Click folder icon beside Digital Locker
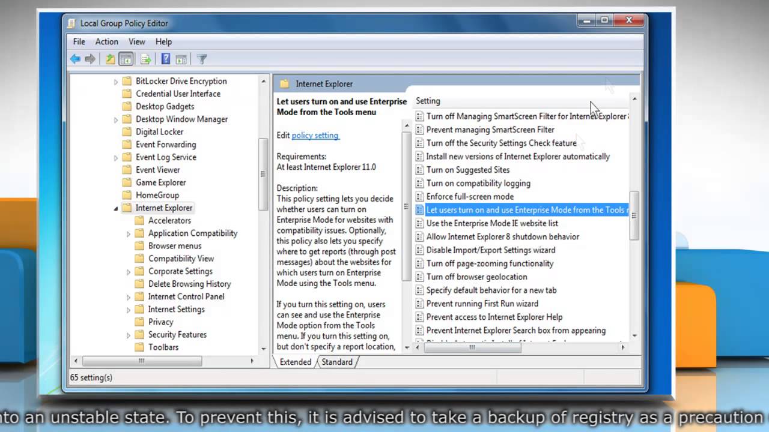The height and width of the screenshot is (432, 769). [x=127, y=131]
